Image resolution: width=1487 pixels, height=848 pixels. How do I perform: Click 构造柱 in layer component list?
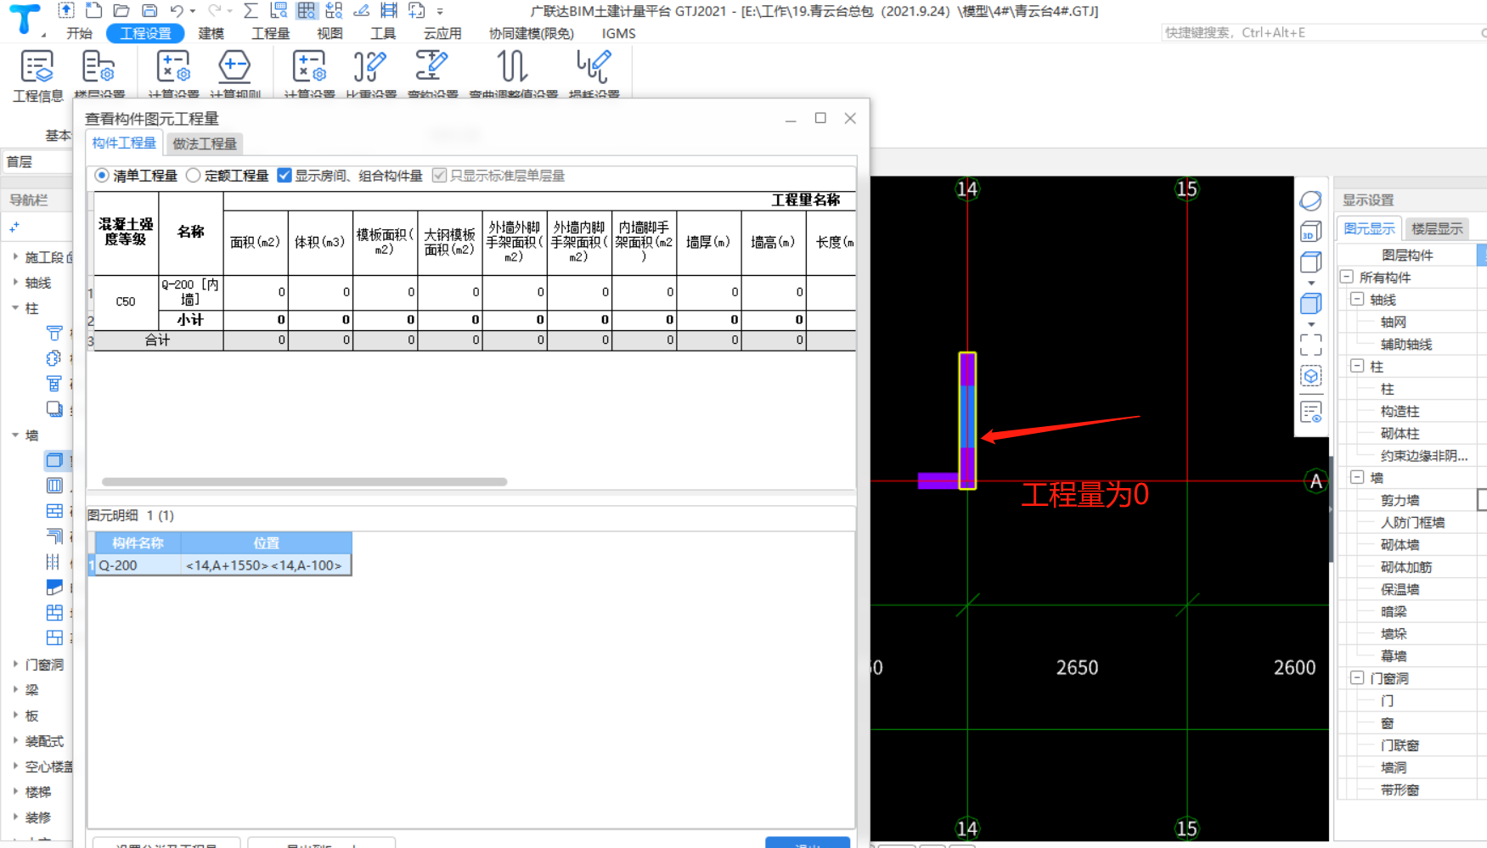1400,411
